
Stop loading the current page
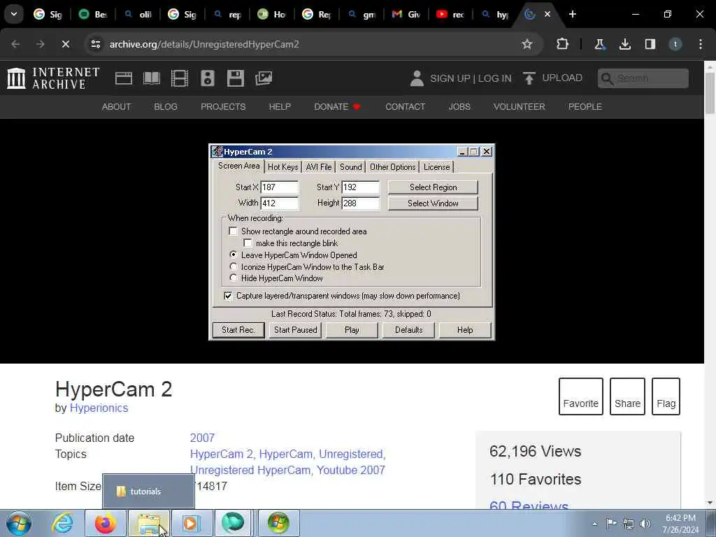tap(66, 44)
